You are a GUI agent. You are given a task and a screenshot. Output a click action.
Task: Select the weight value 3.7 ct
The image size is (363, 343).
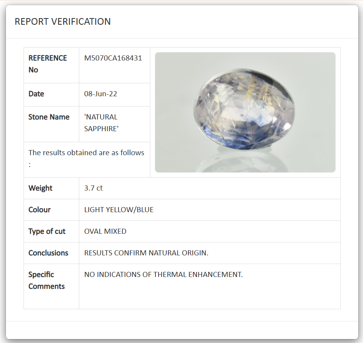pos(93,188)
